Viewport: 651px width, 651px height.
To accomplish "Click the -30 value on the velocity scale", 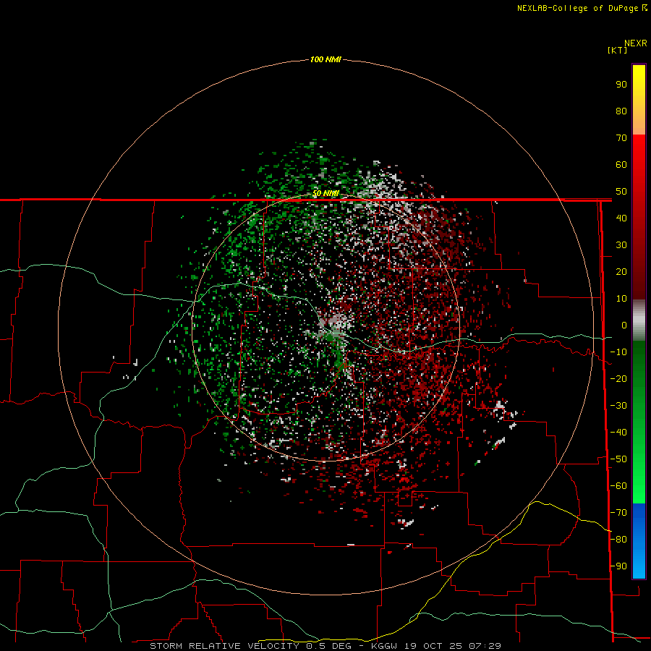I will 618,406.
